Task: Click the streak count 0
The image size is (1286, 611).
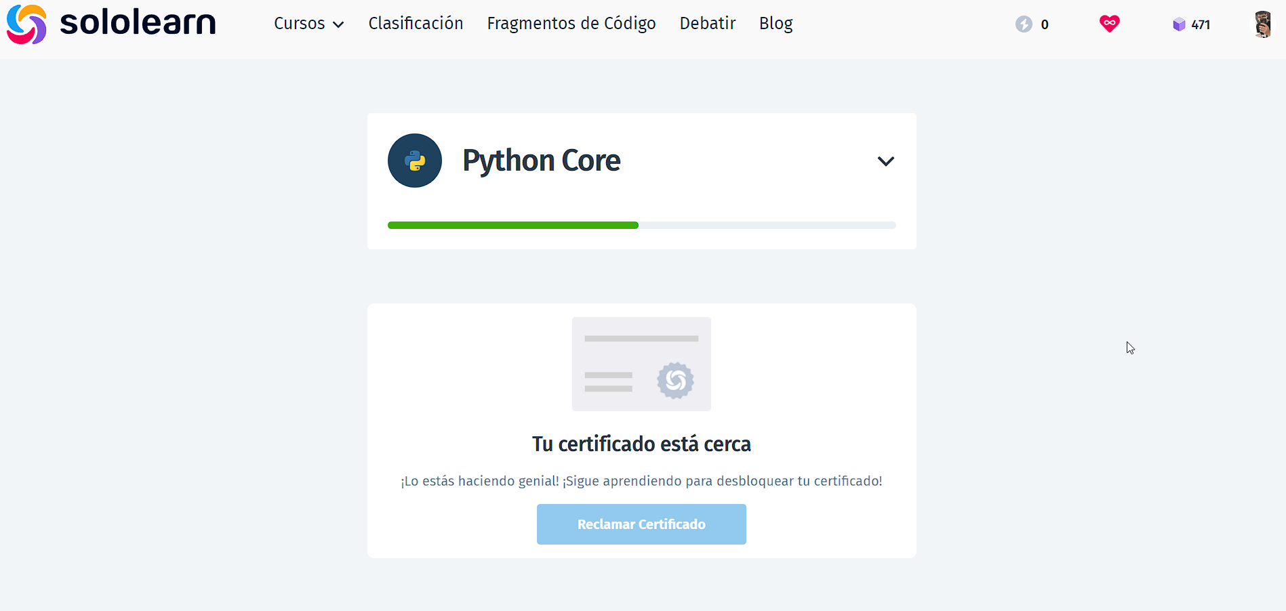Action: click(1045, 24)
